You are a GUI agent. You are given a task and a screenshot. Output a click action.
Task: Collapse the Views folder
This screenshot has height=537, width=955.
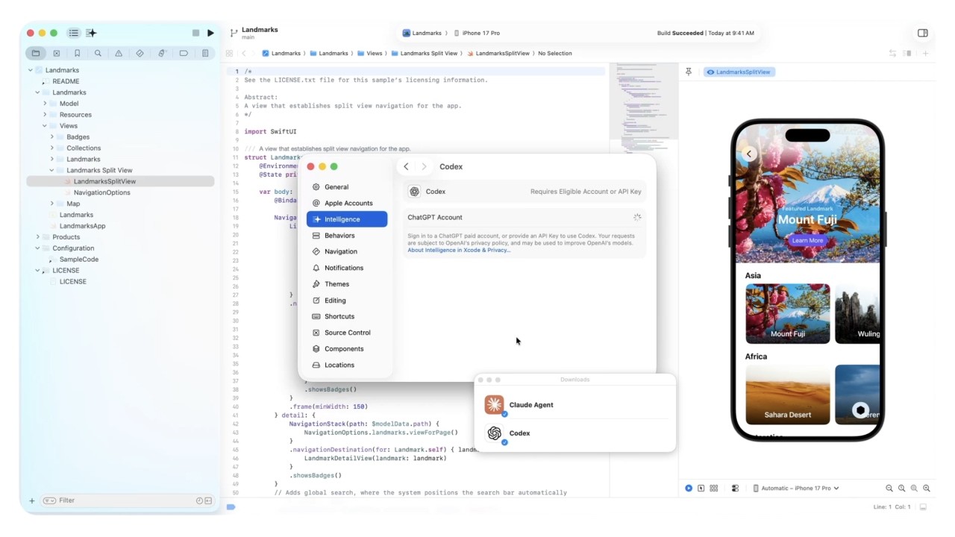[x=45, y=126]
